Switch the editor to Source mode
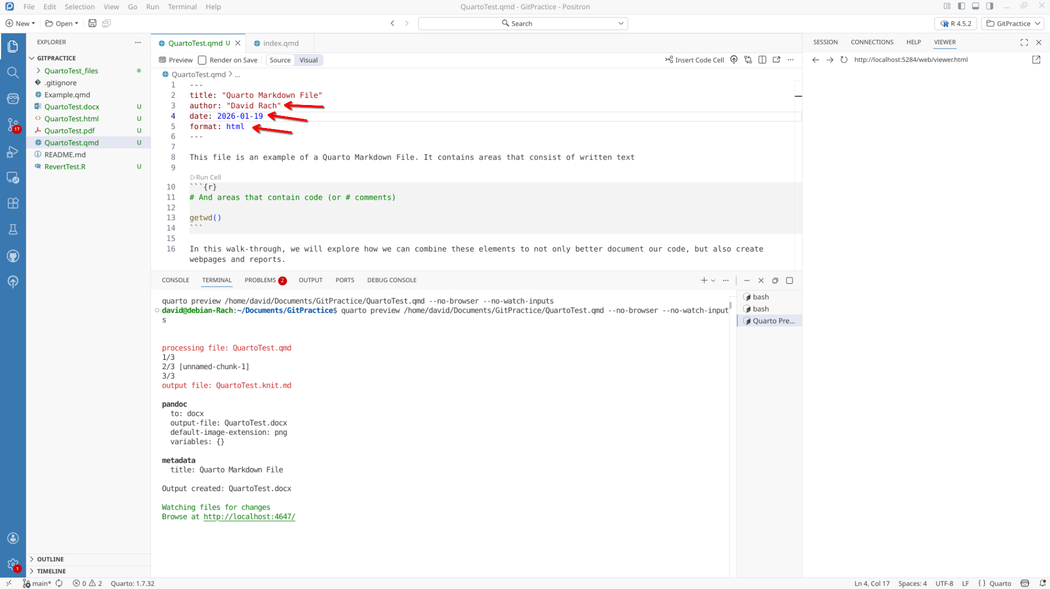 280,60
